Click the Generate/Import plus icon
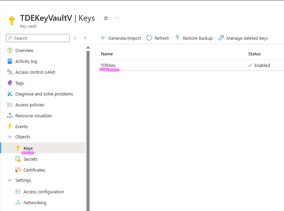 coord(103,38)
